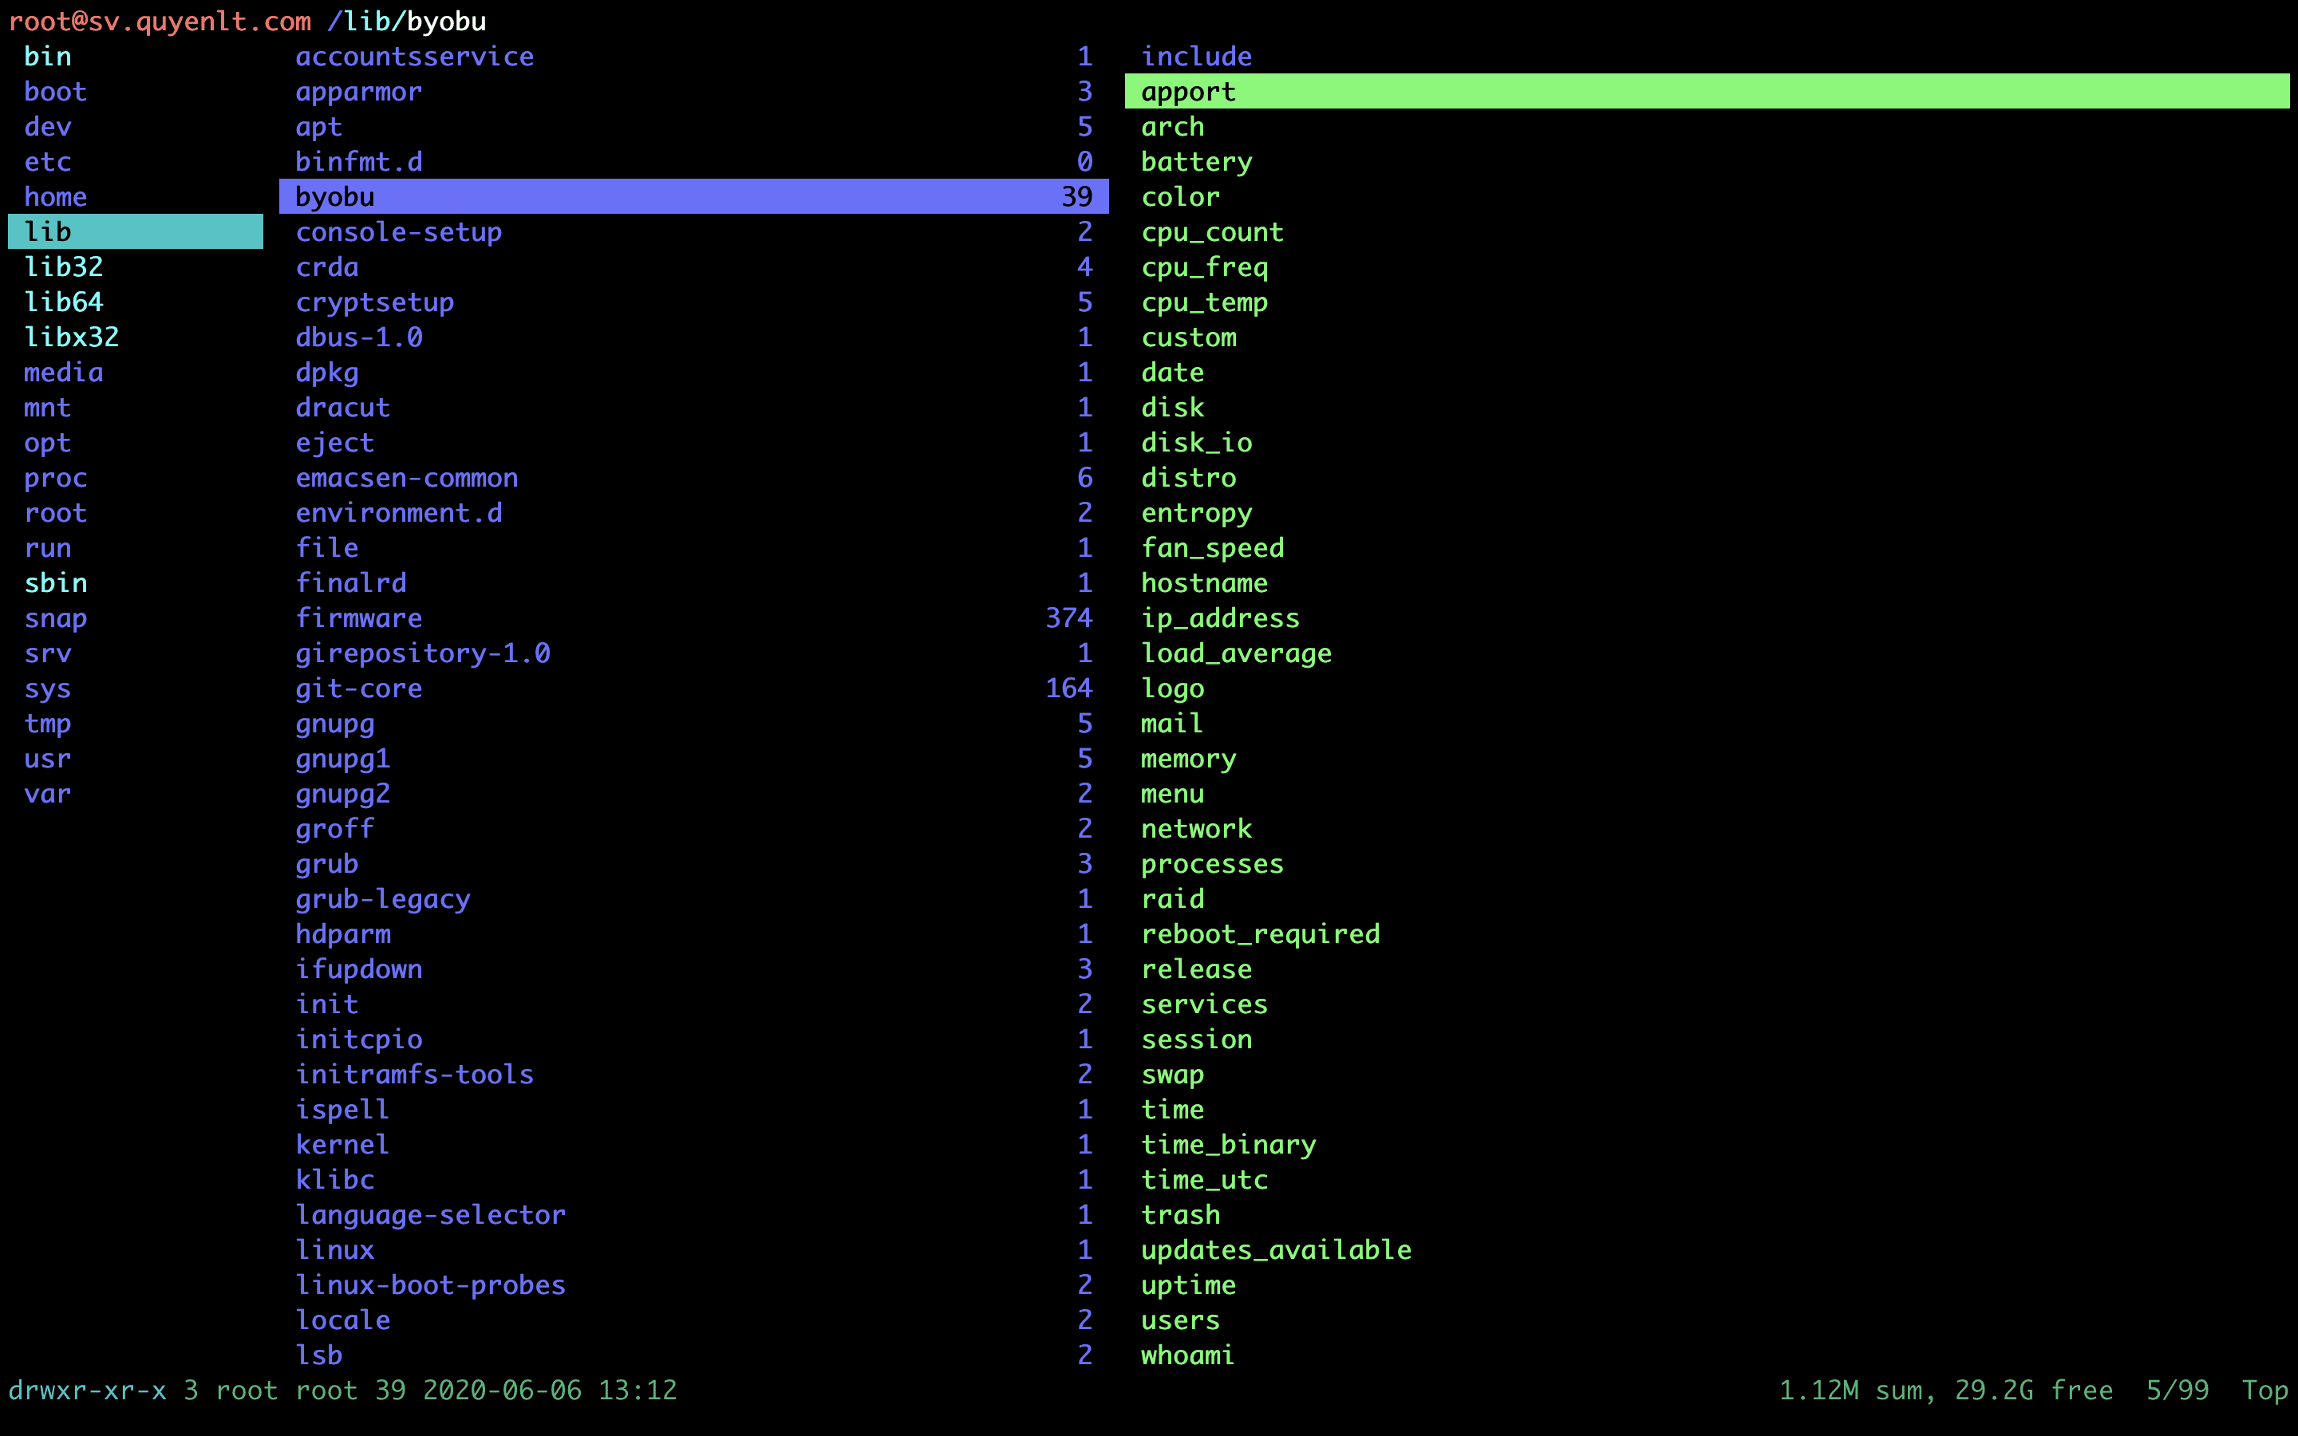The width and height of the screenshot is (2298, 1436).
Task: Select the ip_address status indicator
Action: pos(1218,617)
